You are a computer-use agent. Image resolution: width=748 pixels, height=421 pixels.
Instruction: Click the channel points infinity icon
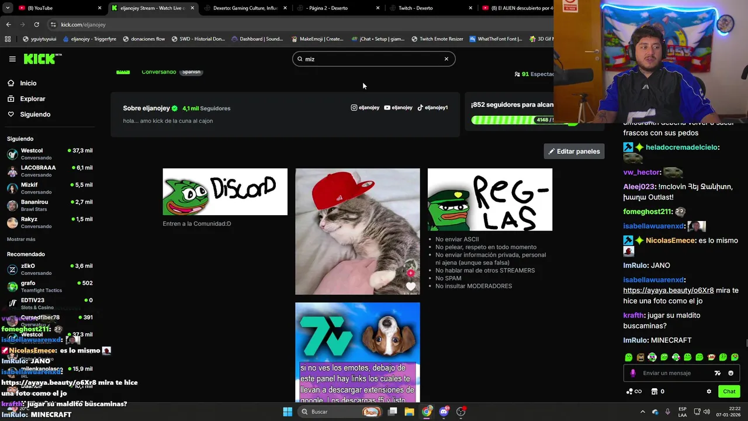pyautogui.click(x=633, y=391)
